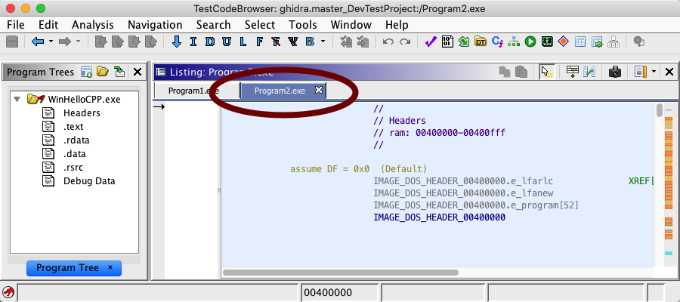Open the Analysis menu

pyautogui.click(x=92, y=24)
